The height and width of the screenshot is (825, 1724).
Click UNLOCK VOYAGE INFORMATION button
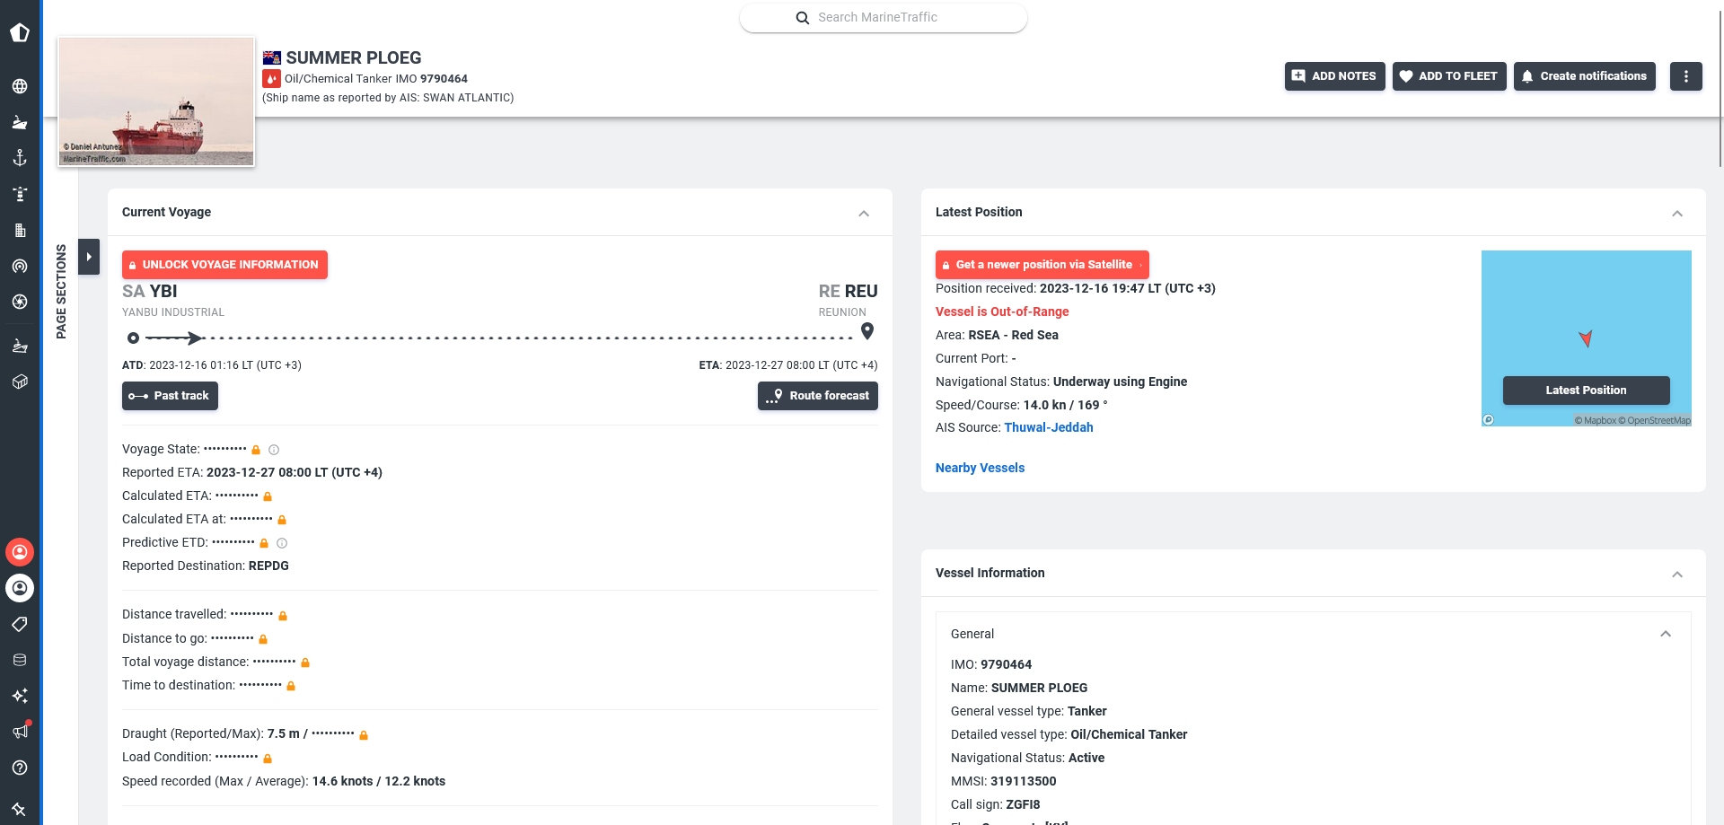(224, 265)
